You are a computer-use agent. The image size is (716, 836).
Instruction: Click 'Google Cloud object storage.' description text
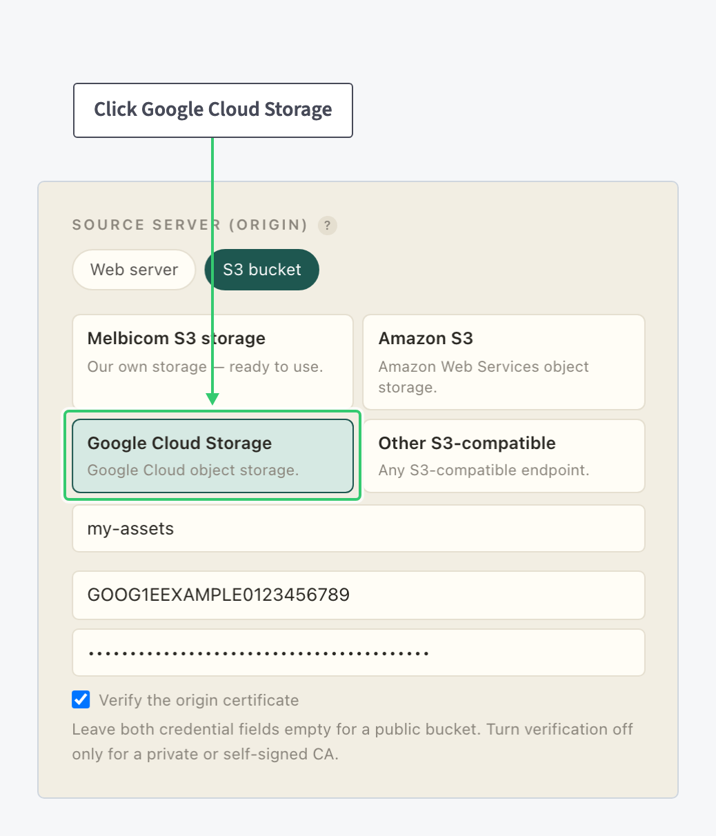(x=193, y=470)
